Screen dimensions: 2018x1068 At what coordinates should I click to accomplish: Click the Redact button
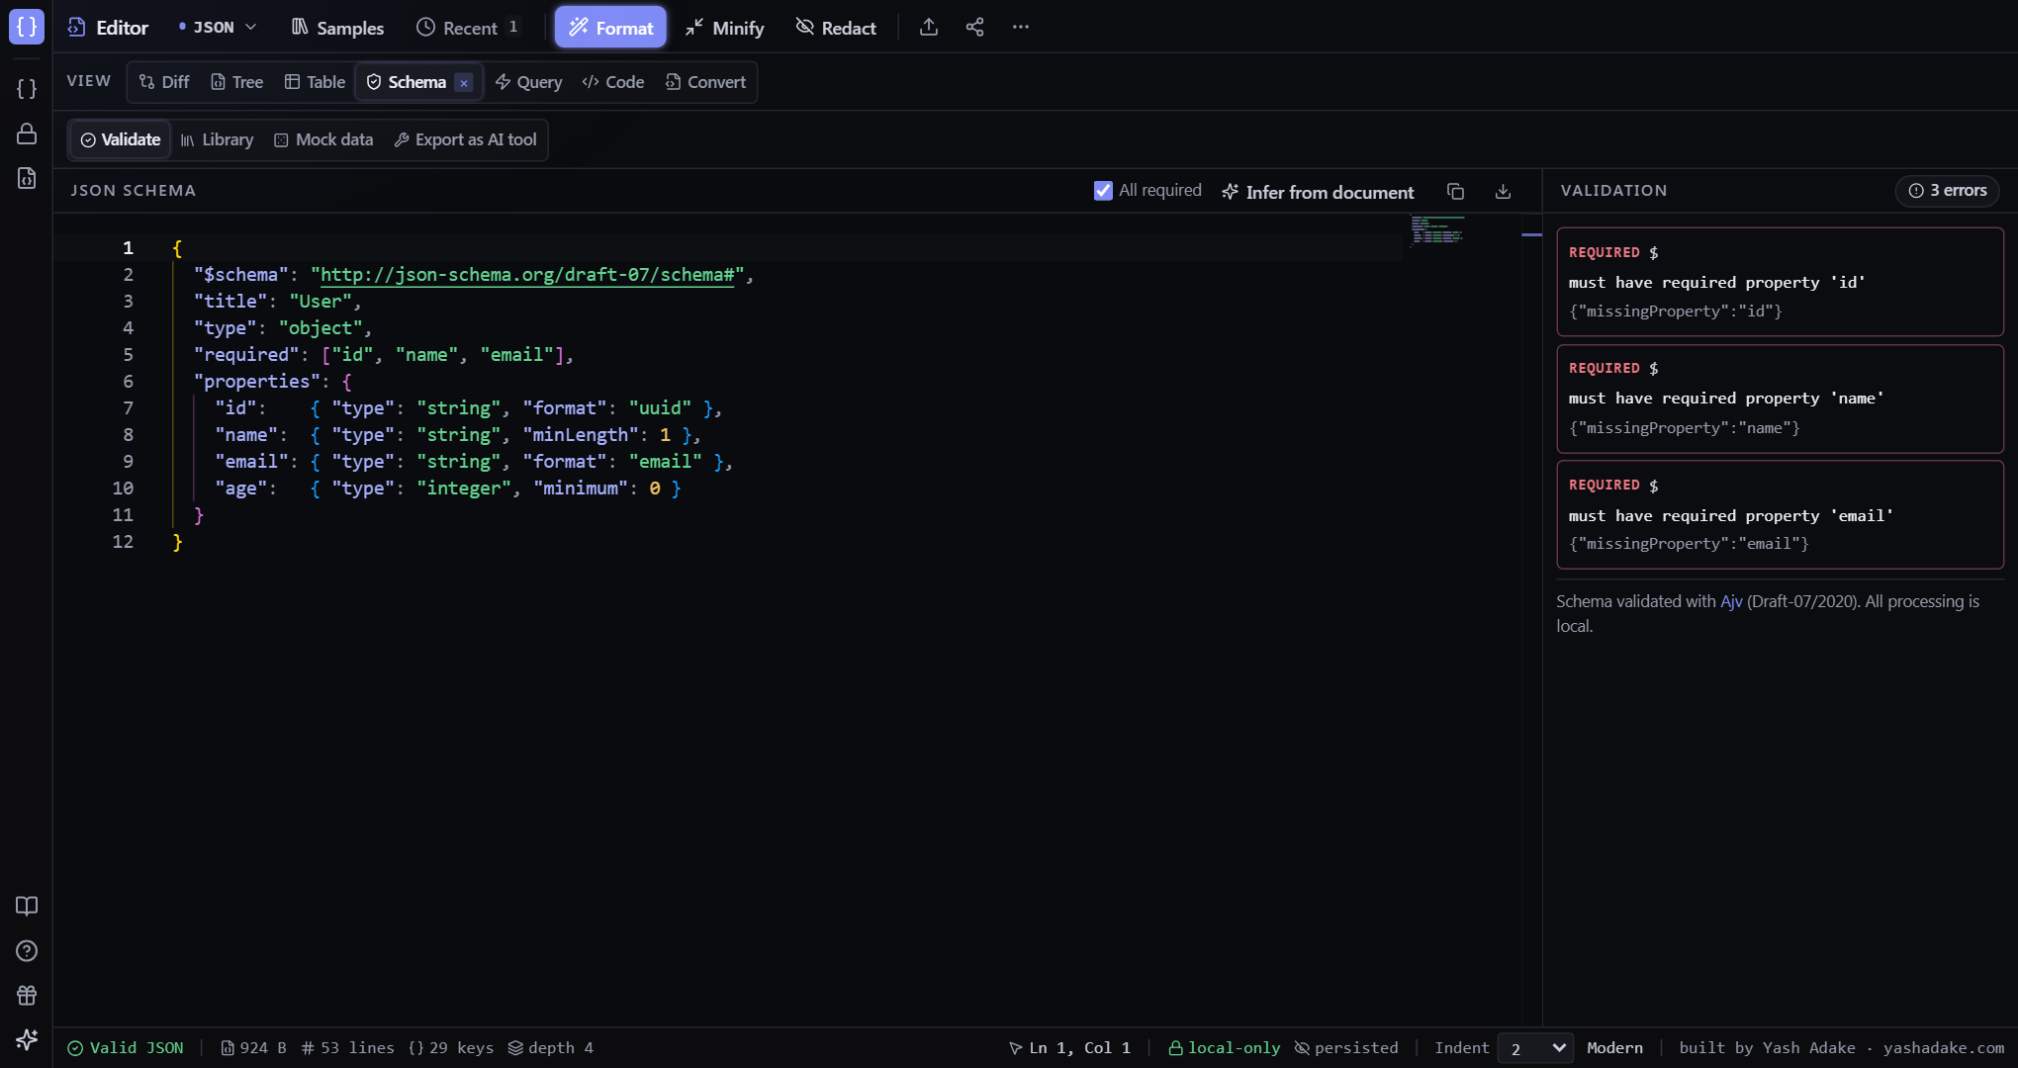click(x=836, y=28)
